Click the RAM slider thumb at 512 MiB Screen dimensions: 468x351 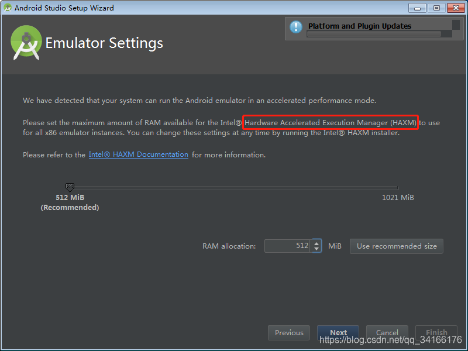(x=70, y=187)
